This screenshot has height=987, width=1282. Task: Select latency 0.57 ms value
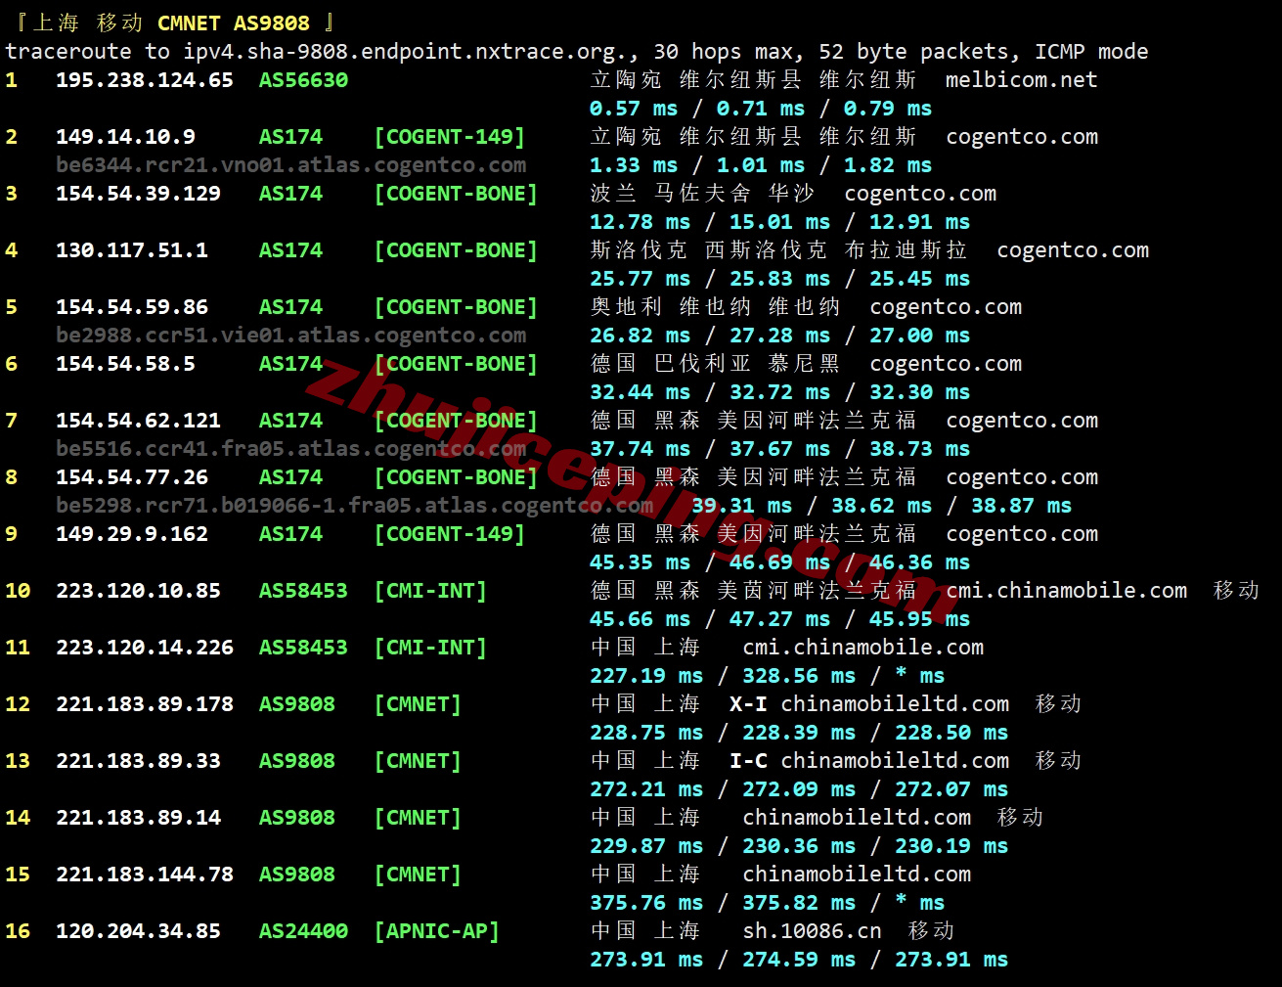click(634, 109)
